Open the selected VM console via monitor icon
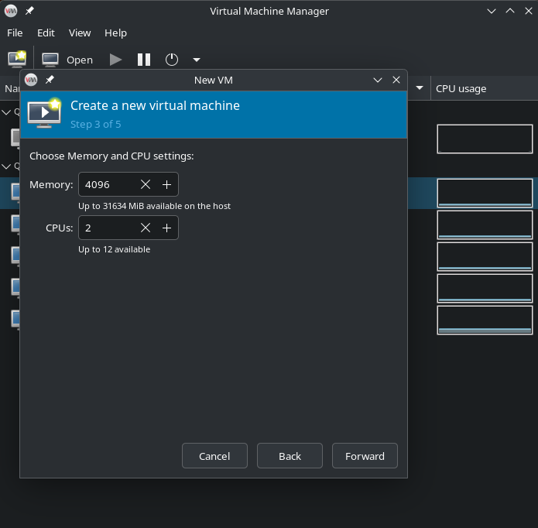This screenshot has height=528, width=538. [x=50, y=60]
